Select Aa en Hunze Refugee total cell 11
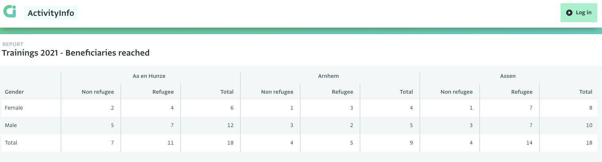 pyautogui.click(x=151, y=143)
